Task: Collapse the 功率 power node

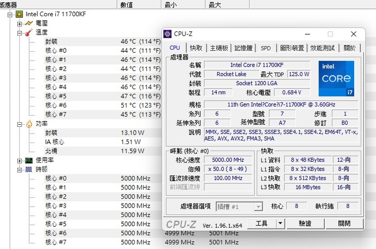Action: pos(19,124)
